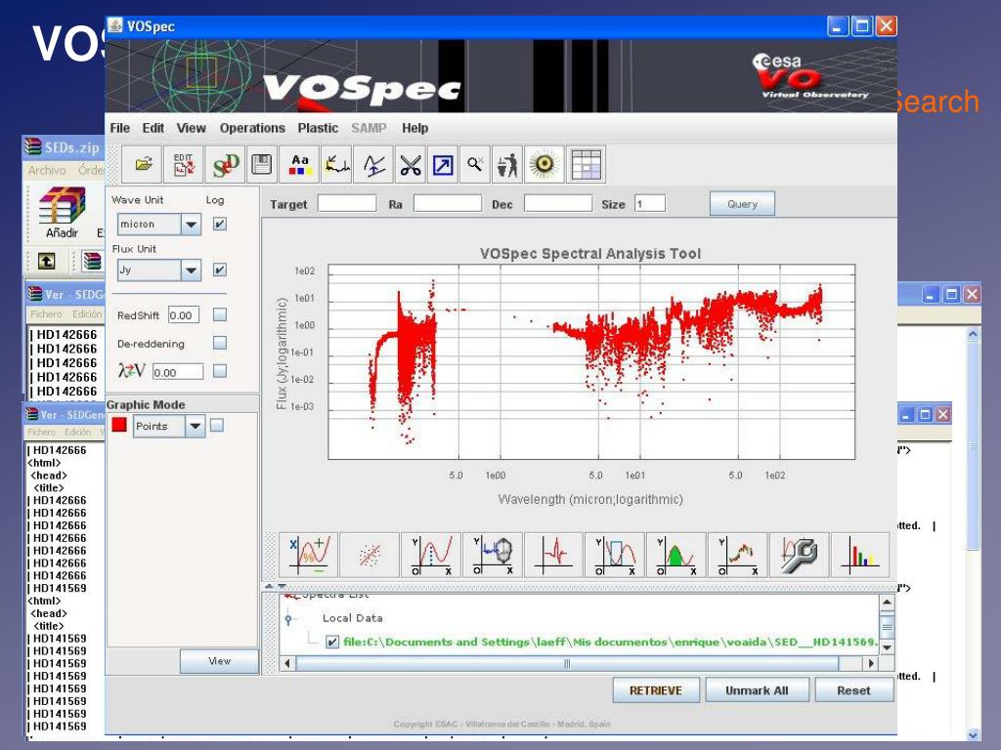Click the analysis icon with the grey head

(x=493, y=555)
